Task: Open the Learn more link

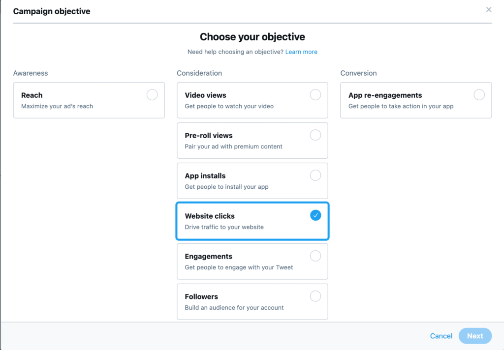Action: coord(301,52)
